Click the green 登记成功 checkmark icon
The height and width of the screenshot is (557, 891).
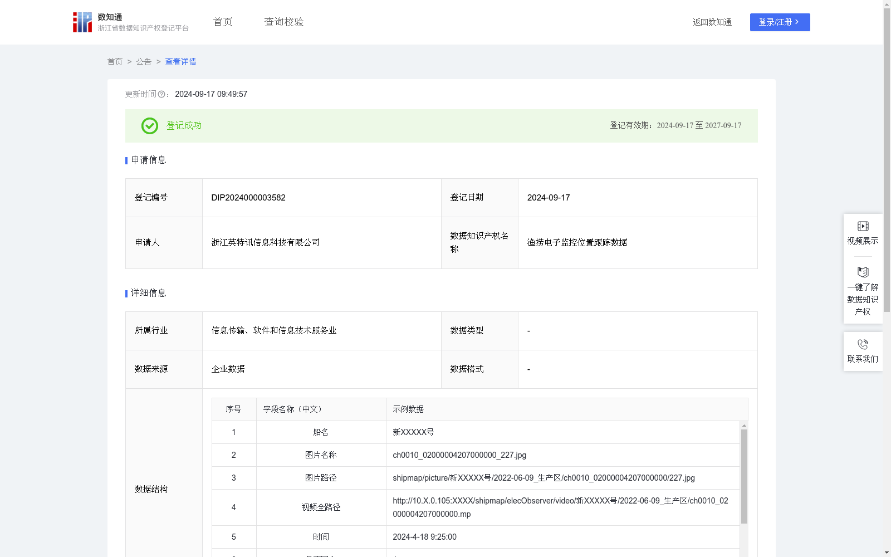coord(150,126)
